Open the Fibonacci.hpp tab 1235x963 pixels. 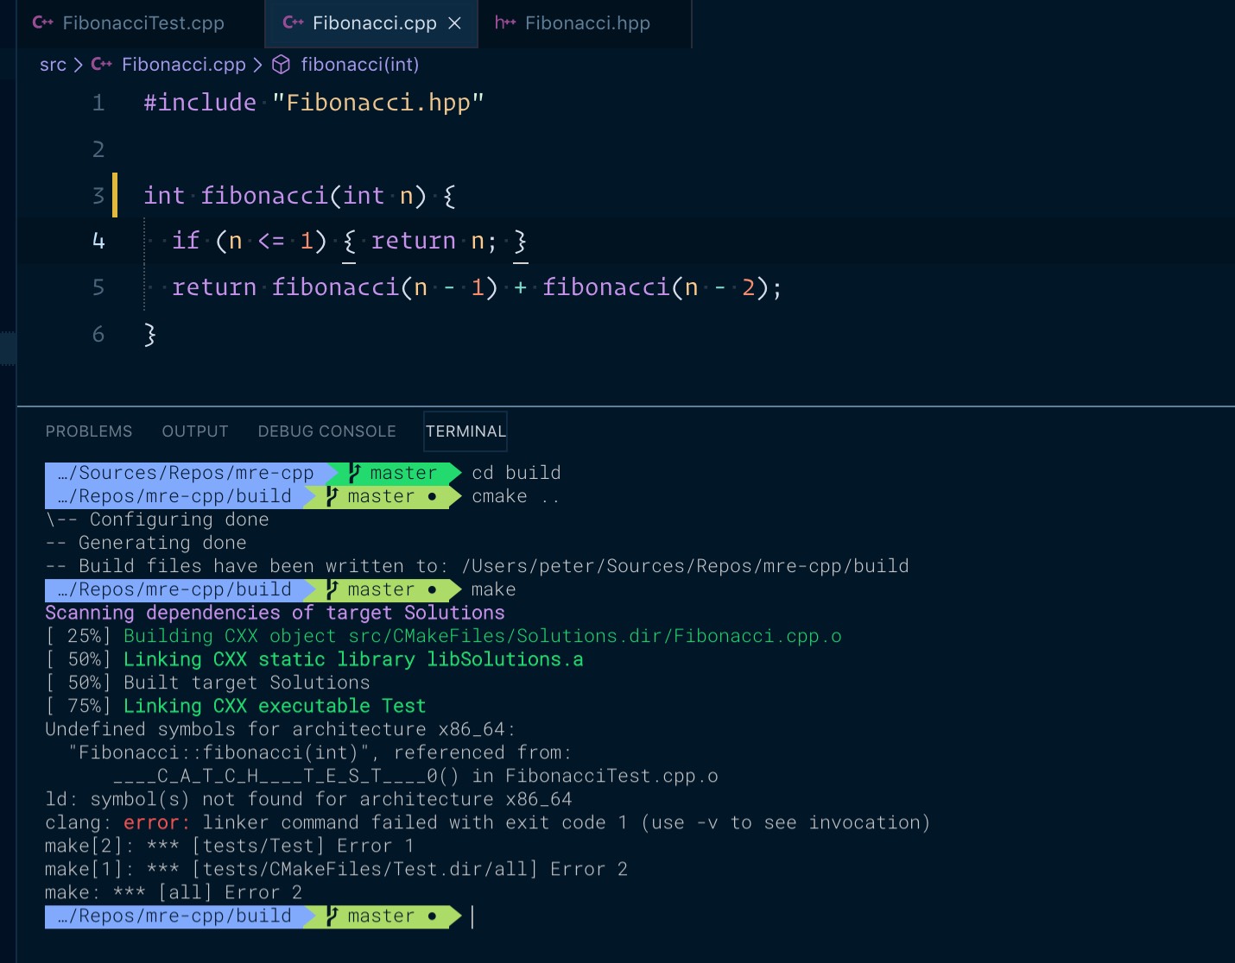click(x=587, y=23)
